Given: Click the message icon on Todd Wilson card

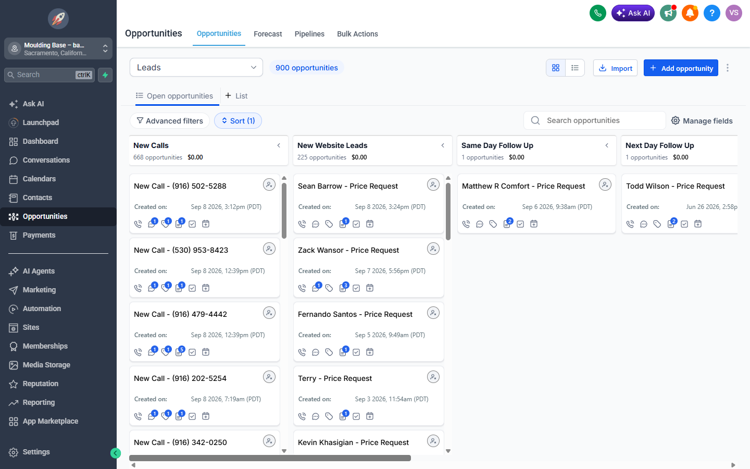Looking at the screenshot, I should (644, 224).
